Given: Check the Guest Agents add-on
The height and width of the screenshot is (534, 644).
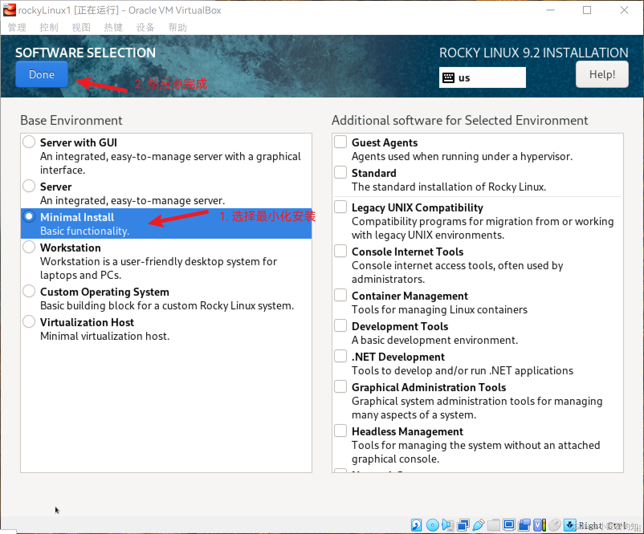Looking at the screenshot, I should 340,142.
